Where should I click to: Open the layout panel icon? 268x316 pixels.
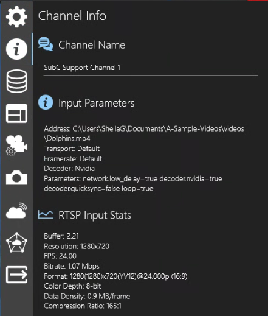[x=16, y=113]
